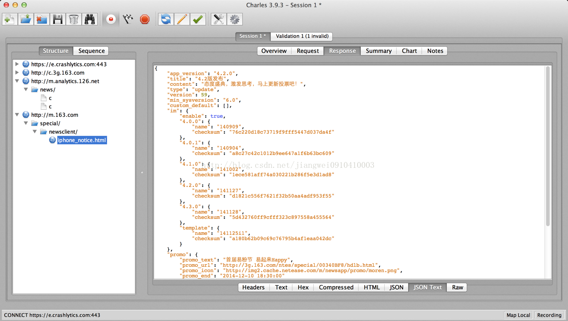
Task: Open the Tools wrench icon
Action: point(218,19)
